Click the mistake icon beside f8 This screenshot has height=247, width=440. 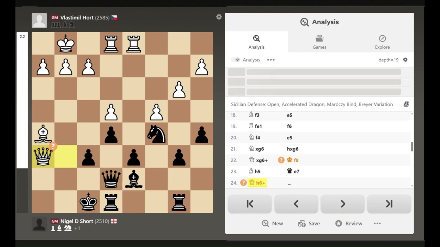(x=281, y=160)
